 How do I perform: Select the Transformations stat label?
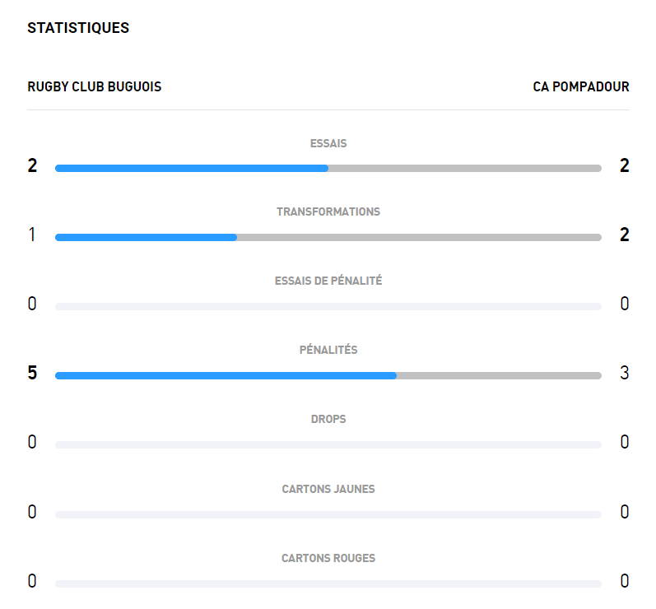pos(328,212)
